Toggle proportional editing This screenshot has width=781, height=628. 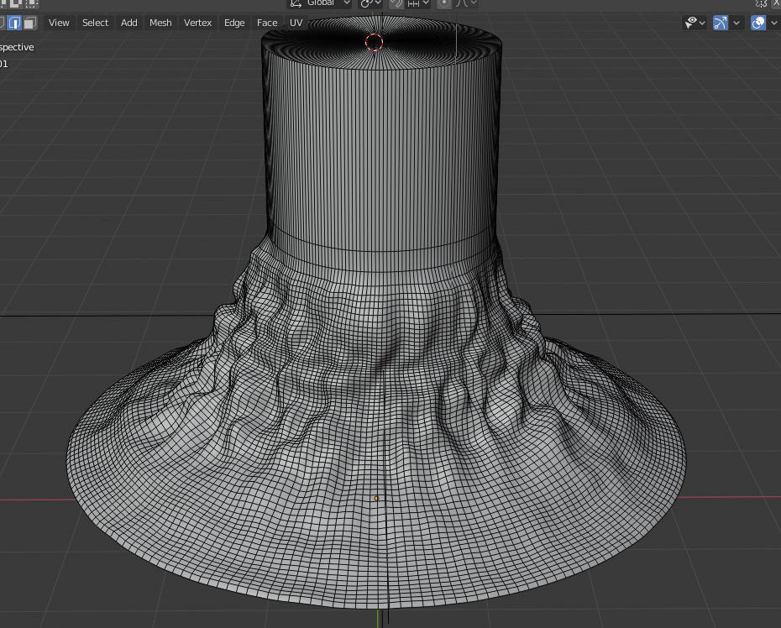[443, 3]
